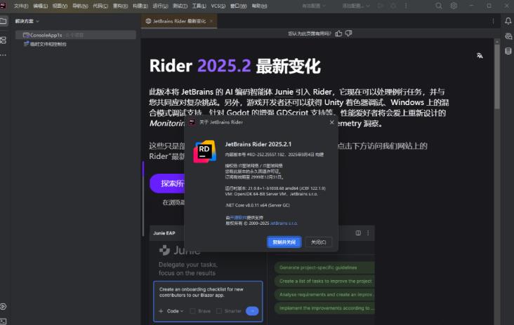Click the Rider app icon in menu bar
The image size is (514, 325).
(x=3, y=6)
